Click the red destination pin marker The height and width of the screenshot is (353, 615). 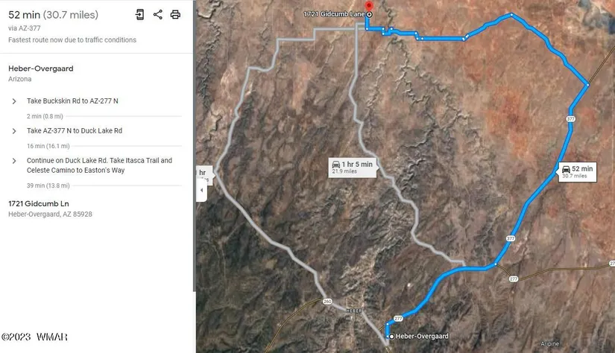[x=369, y=6]
